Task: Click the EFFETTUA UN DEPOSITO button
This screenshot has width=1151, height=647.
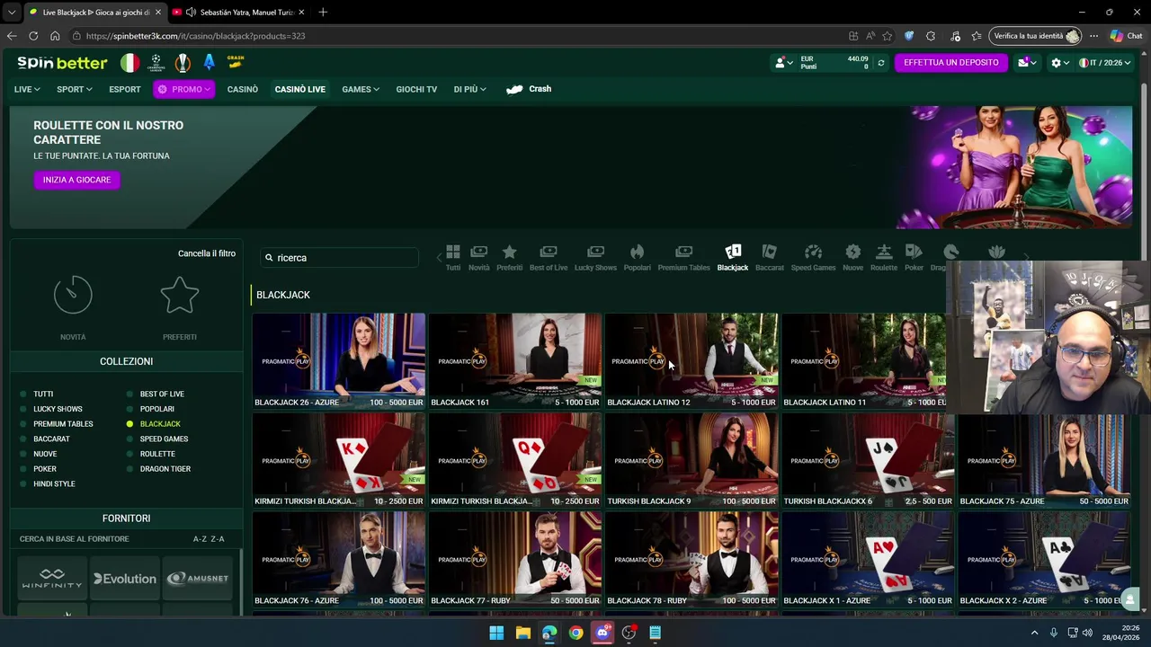Action: [x=951, y=63]
